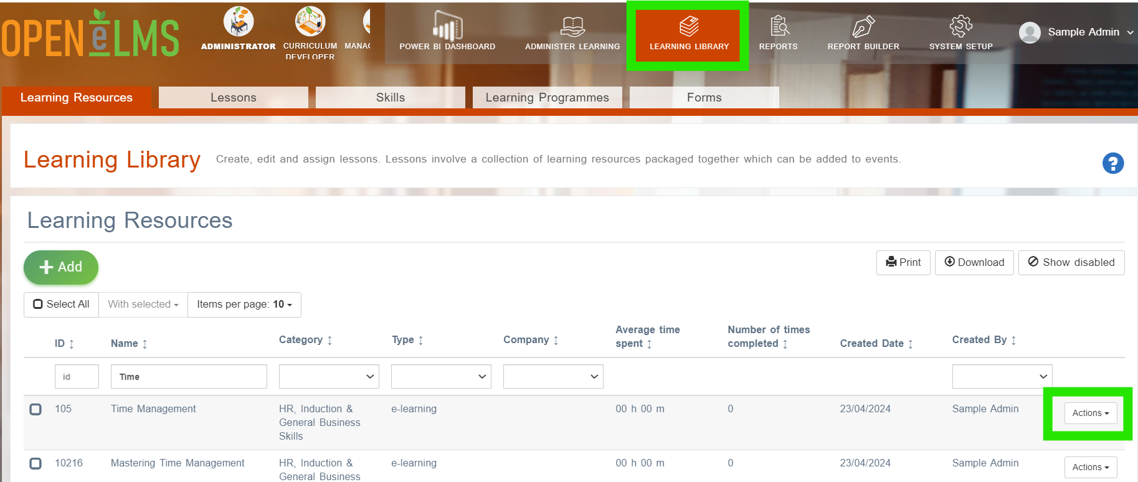This screenshot has width=1138, height=482.
Task: Click the Print button
Action: click(903, 263)
